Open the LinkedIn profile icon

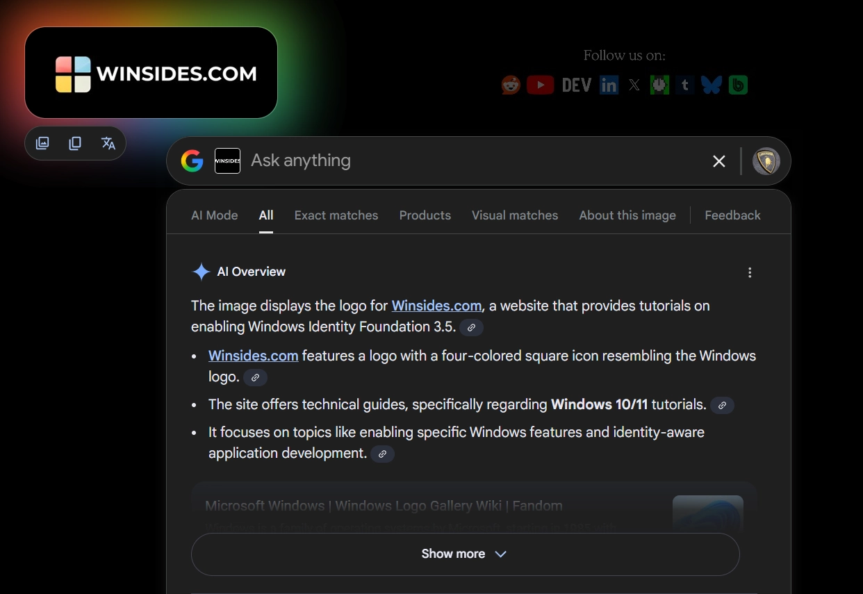point(609,84)
